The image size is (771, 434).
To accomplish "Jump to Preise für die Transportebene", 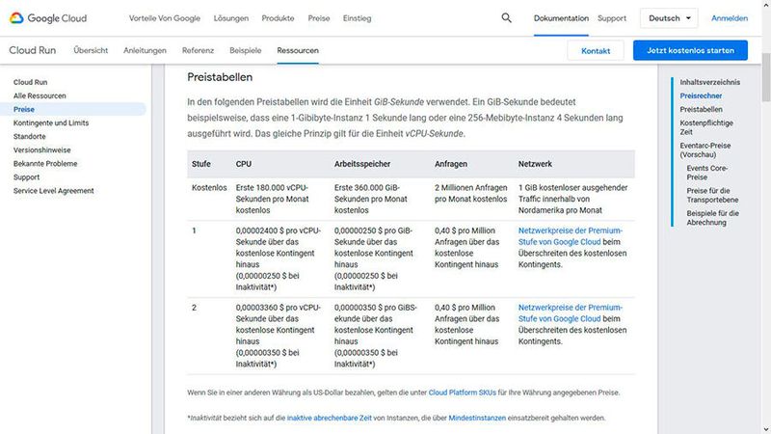I will point(712,195).
